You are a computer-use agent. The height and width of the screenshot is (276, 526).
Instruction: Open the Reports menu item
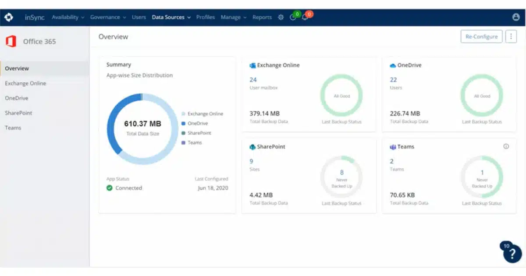coord(262,18)
